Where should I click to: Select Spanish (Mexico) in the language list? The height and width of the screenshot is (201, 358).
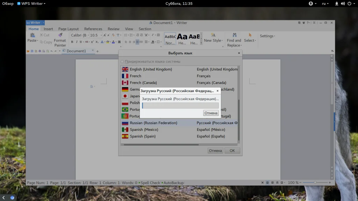click(x=144, y=129)
